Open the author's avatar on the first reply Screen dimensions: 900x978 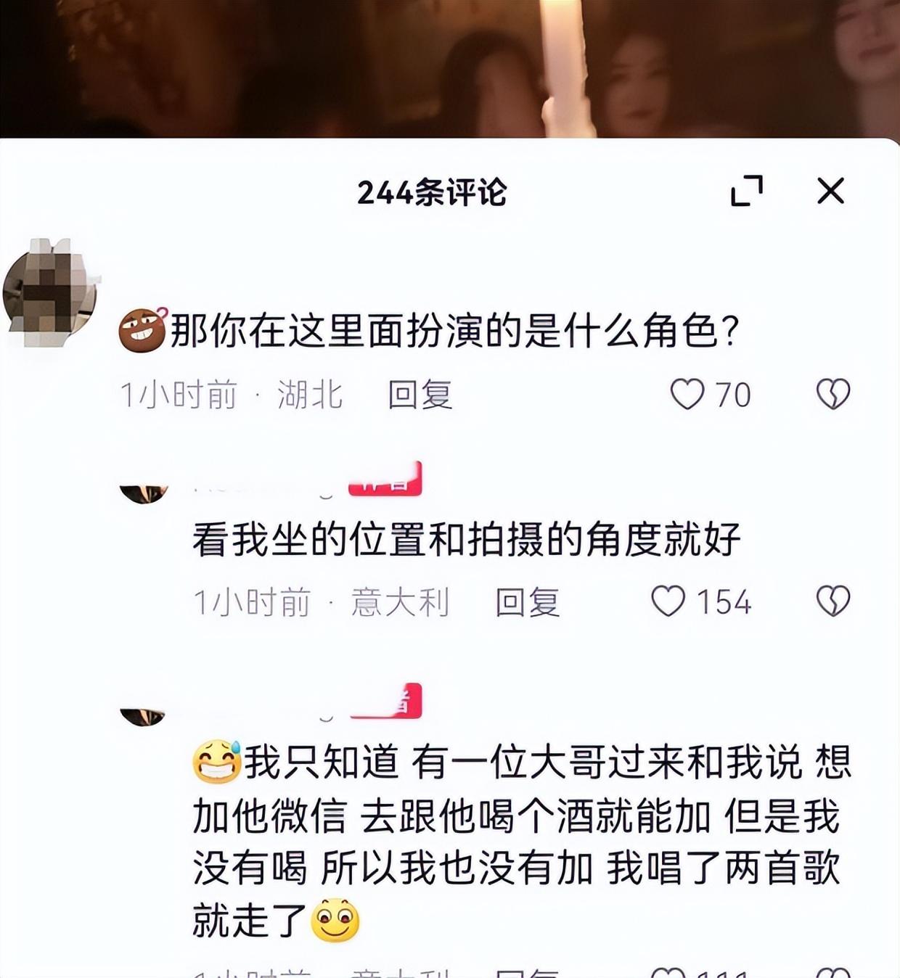click(x=144, y=493)
